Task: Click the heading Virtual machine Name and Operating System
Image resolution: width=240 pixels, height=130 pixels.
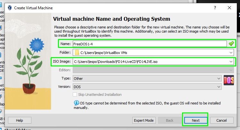Action: tap(112, 19)
